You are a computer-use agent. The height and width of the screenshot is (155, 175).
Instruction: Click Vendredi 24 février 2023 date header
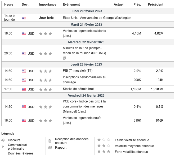(86, 96)
